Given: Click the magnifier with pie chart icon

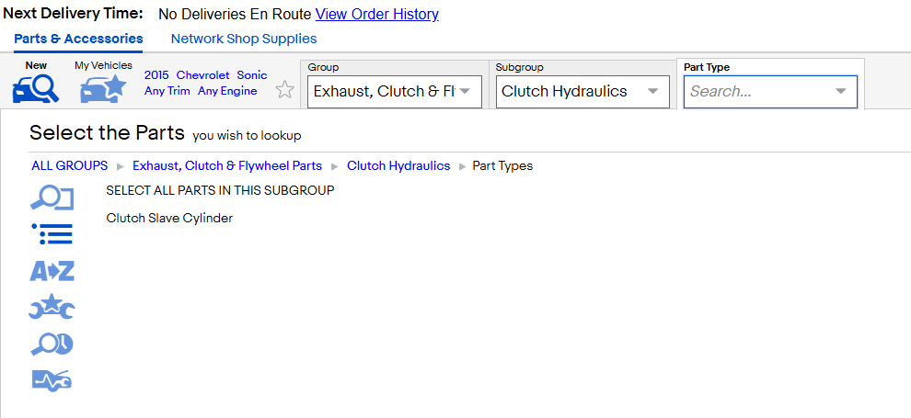Looking at the screenshot, I should 52,345.
